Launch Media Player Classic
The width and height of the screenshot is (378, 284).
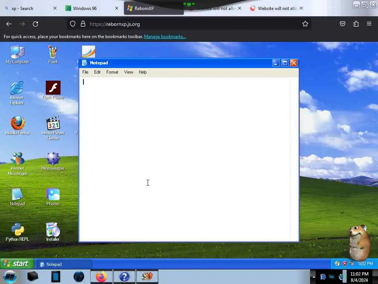[x=53, y=128]
